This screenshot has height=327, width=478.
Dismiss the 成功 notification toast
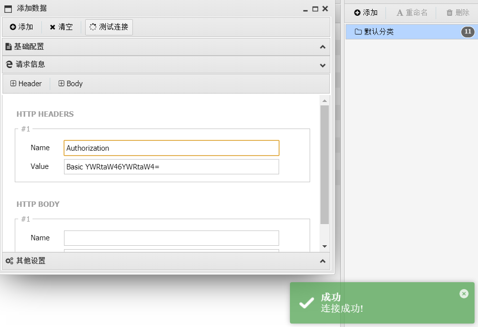(x=464, y=294)
